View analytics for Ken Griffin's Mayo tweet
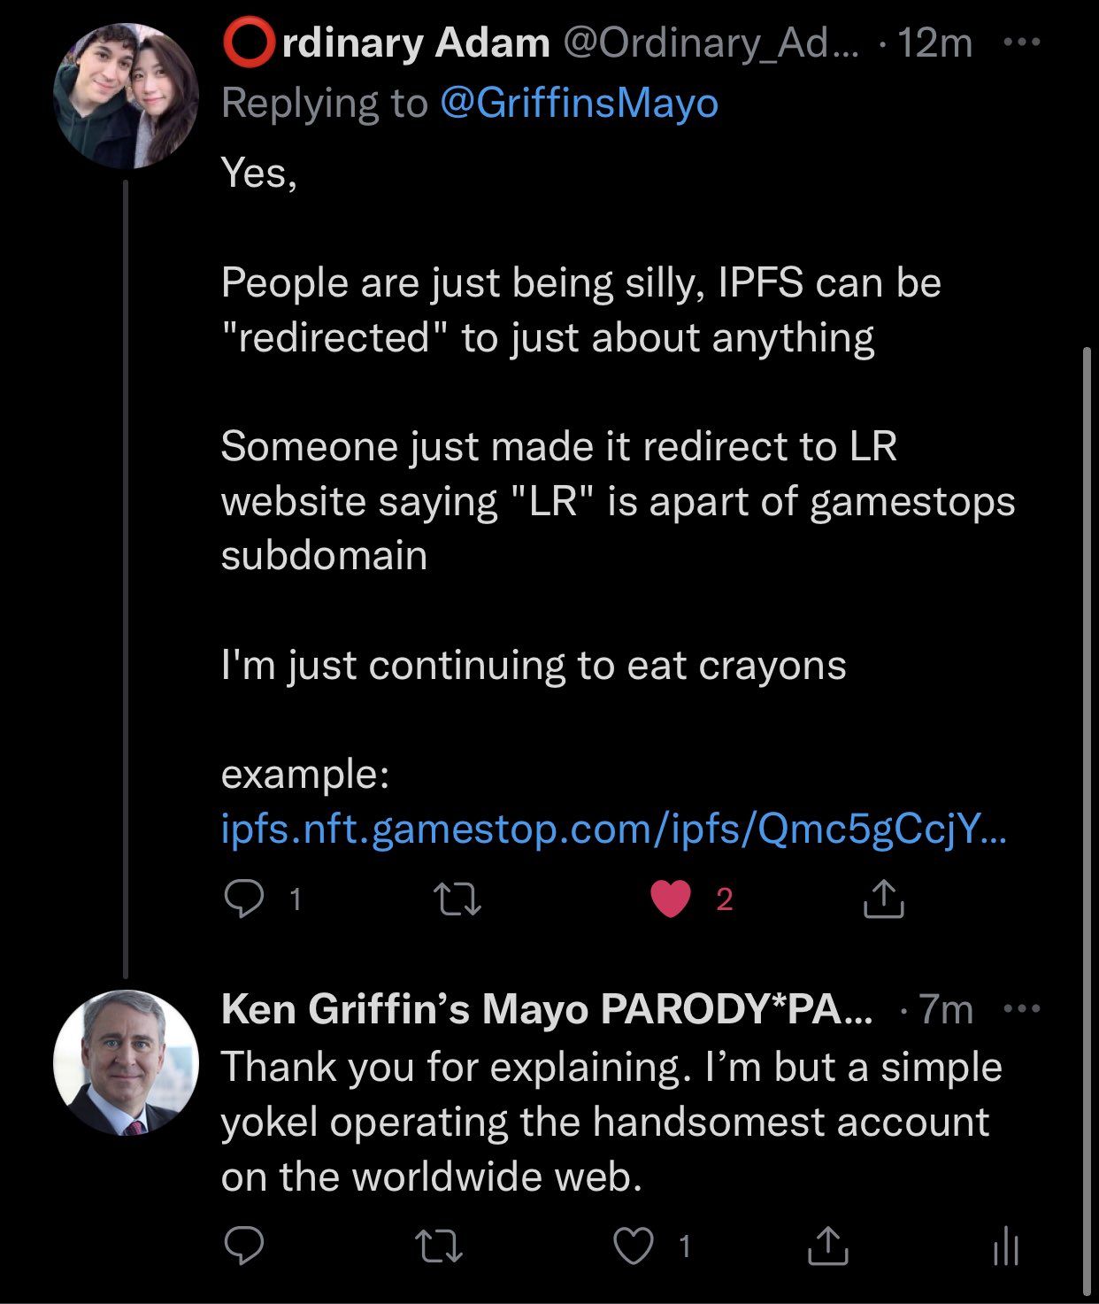The height and width of the screenshot is (1304, 1099). pyautogui.click(x=1006, y=1246)
